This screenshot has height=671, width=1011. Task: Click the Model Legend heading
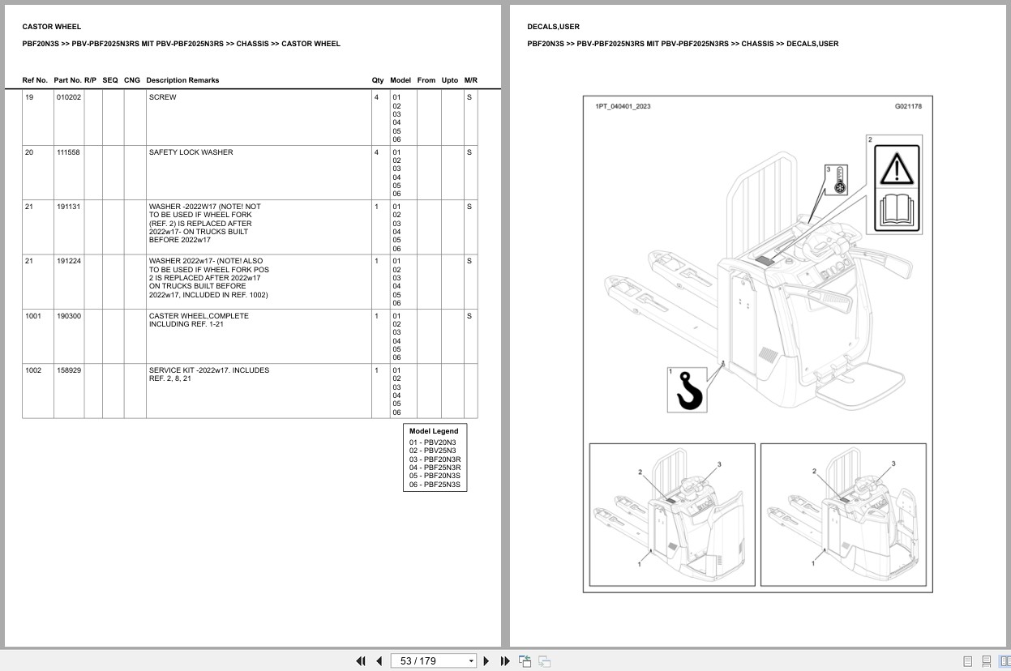pyautogui.click(x=434, y=431)
